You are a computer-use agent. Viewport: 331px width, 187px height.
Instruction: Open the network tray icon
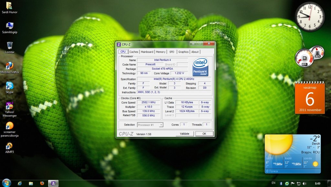pos(298,183)
